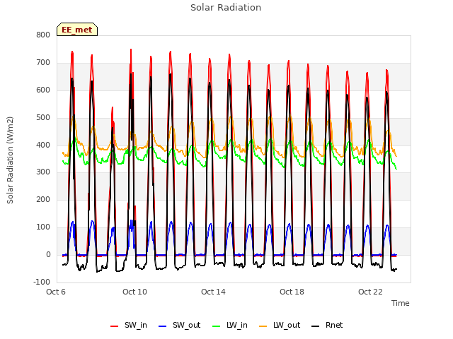Click the blue SW_out legend swatch

(x=163, y=326)
